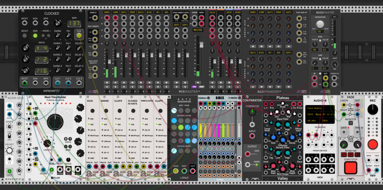The width and height of the screenshot is (383, 190).
Task: Click the NOISE output jack on Turing Machine
Action: tap(60, 169)
